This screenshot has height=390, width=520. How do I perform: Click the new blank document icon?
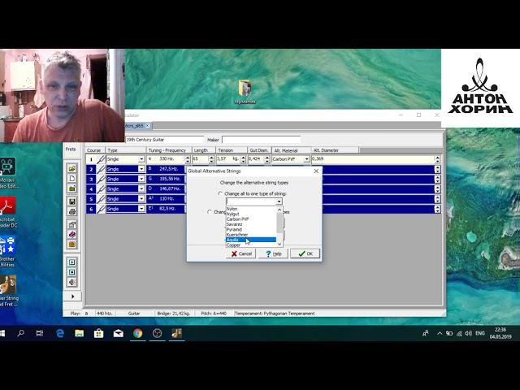tap(72, 179)
